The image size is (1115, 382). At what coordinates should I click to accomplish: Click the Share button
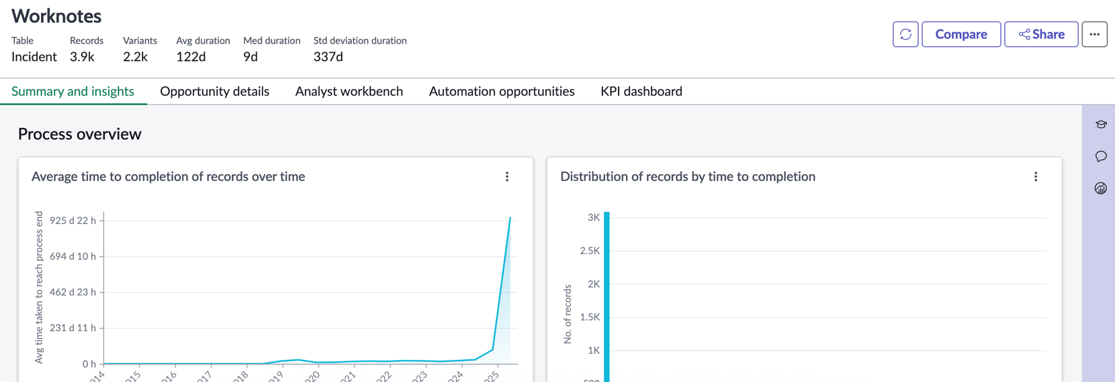point(1041,34)
